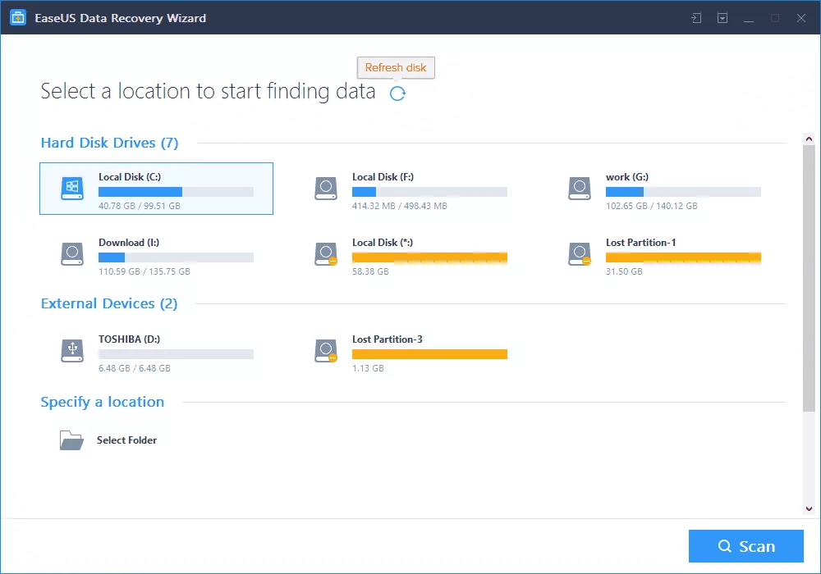Click the Select Folder label
The width and height of the screenshot is (821, 574).
click(x=126, y=440)
